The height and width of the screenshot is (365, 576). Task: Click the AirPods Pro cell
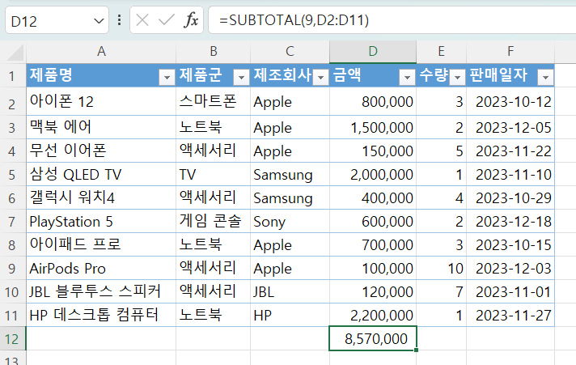tap(101, 269)
